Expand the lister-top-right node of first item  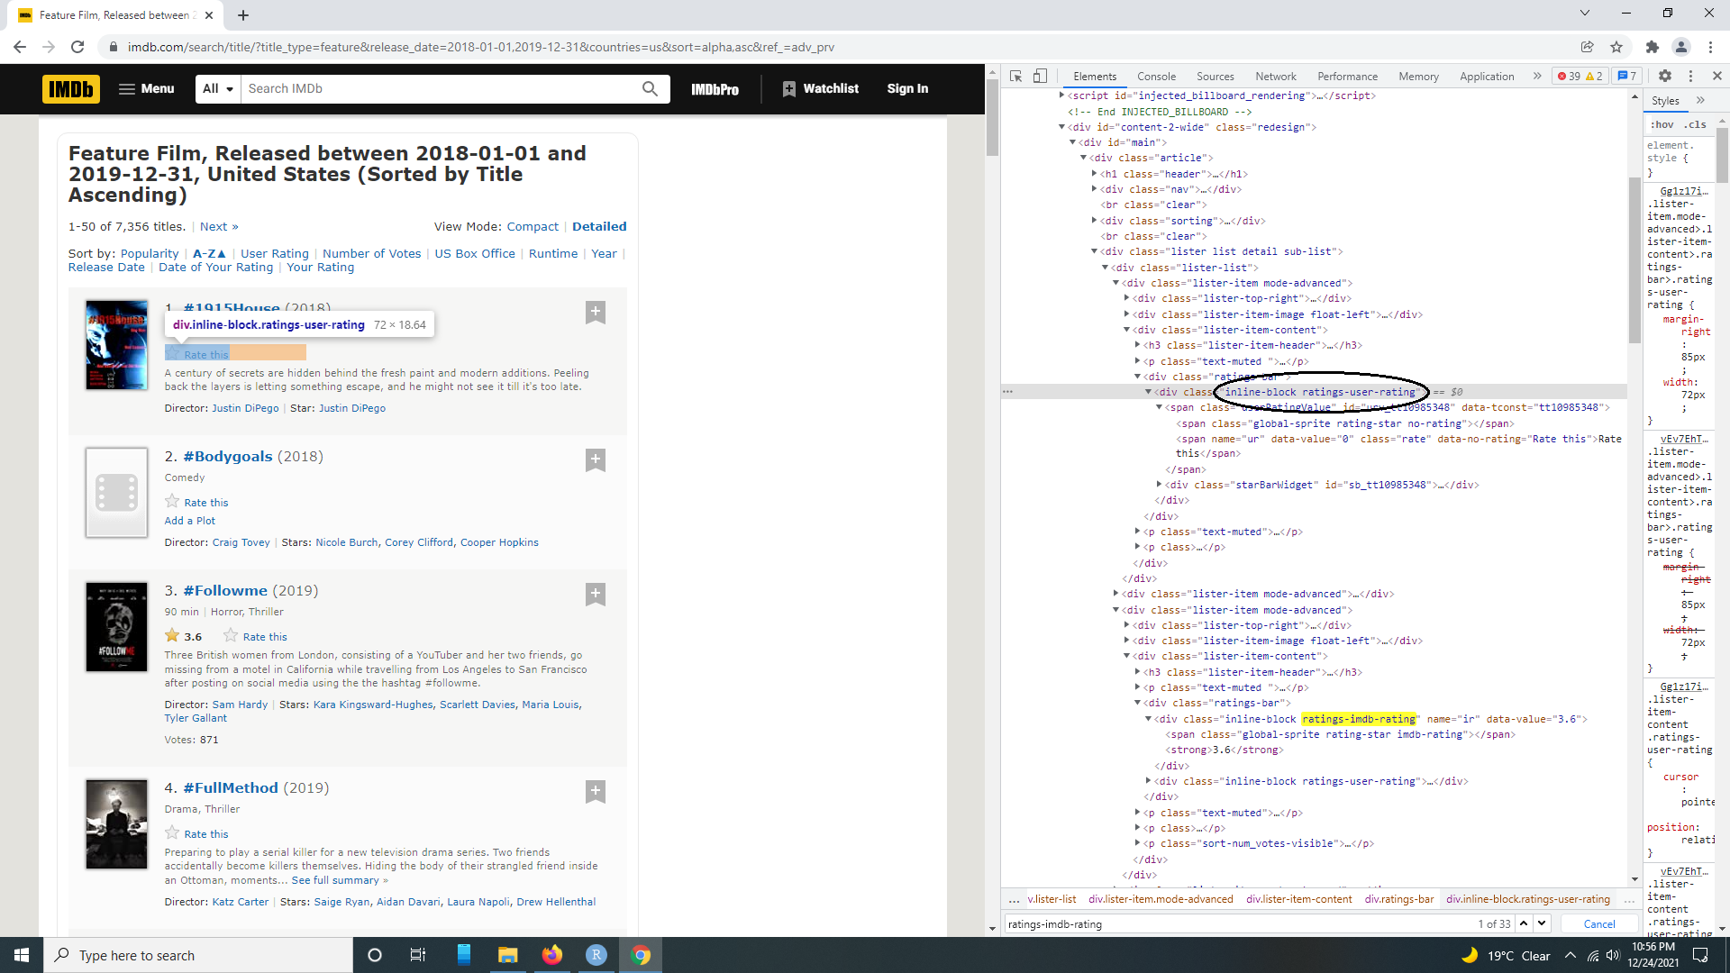(1126, 298)
